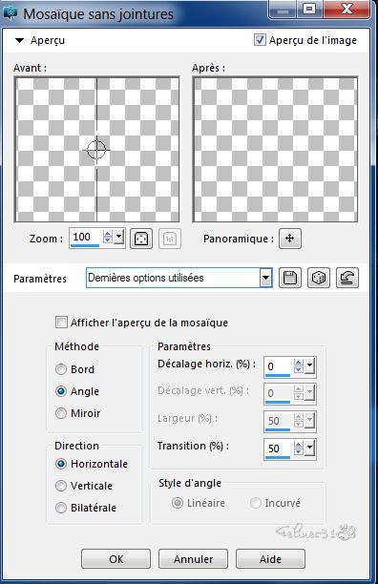Screen dimensions: 378x584
Task: Reset to defaults with the arrow icon
Action: [x=347, y=278]
